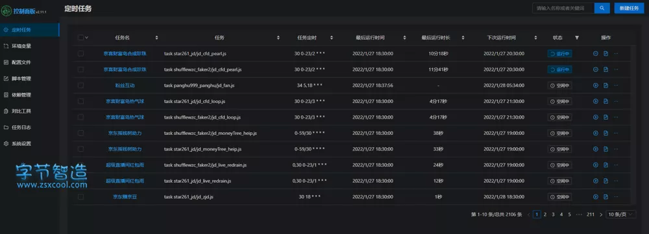The image size is (649, 234).
Task: Check the shufflewzc_faker2/jd_moneyTree_heip.js row checkbox
Action: pos(80,133)
